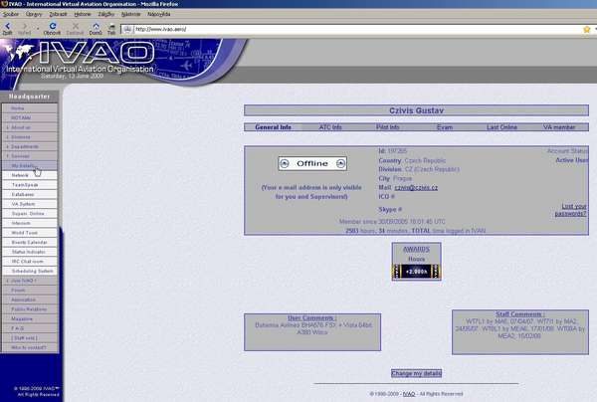The image size is (597, 402).
Task: Select Superv. Online in the sidebar
Action: click(x=30, y=213)
